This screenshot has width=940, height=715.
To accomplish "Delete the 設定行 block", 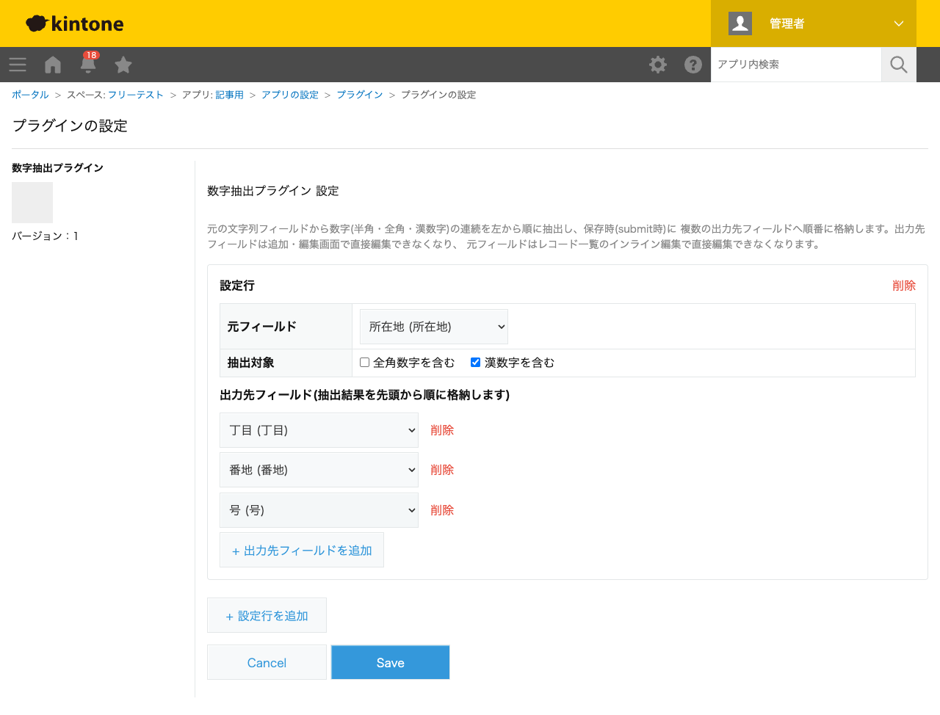I will click(x=904, y=286).
